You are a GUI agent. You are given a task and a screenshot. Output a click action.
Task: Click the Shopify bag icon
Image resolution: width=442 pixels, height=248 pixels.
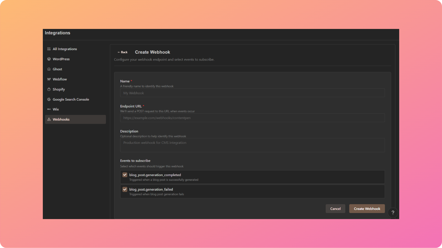(x=49, y=89)
